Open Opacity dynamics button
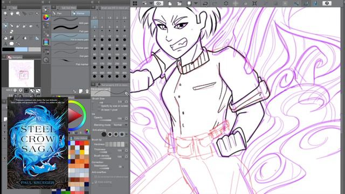 (126, 119)
